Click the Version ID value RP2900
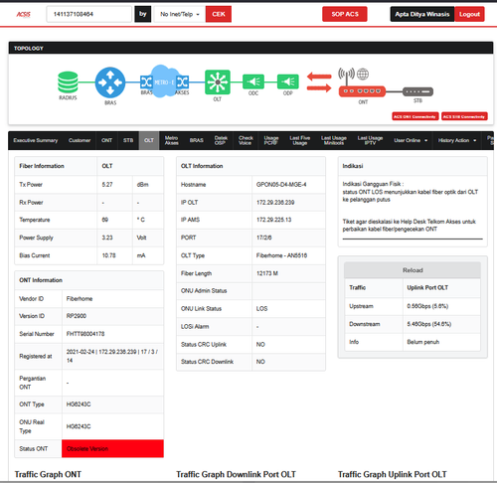This screenshot has width=497, height=483. [x=77, y=316]
